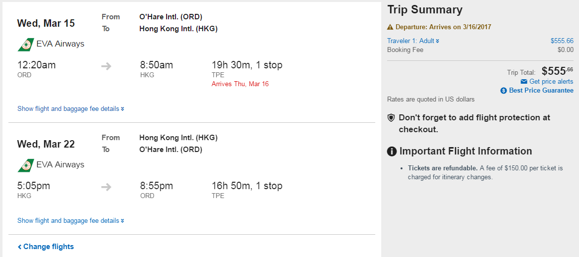Screen dimensions: 579x257
Task: Click the shield icon next to flight protection
Action: pos(391,118)
